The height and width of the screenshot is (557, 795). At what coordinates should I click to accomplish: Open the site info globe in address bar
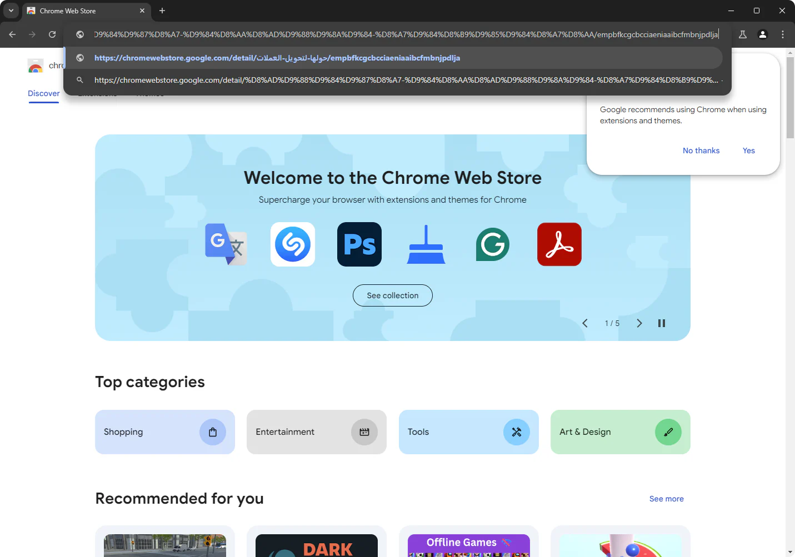(80, 34)
